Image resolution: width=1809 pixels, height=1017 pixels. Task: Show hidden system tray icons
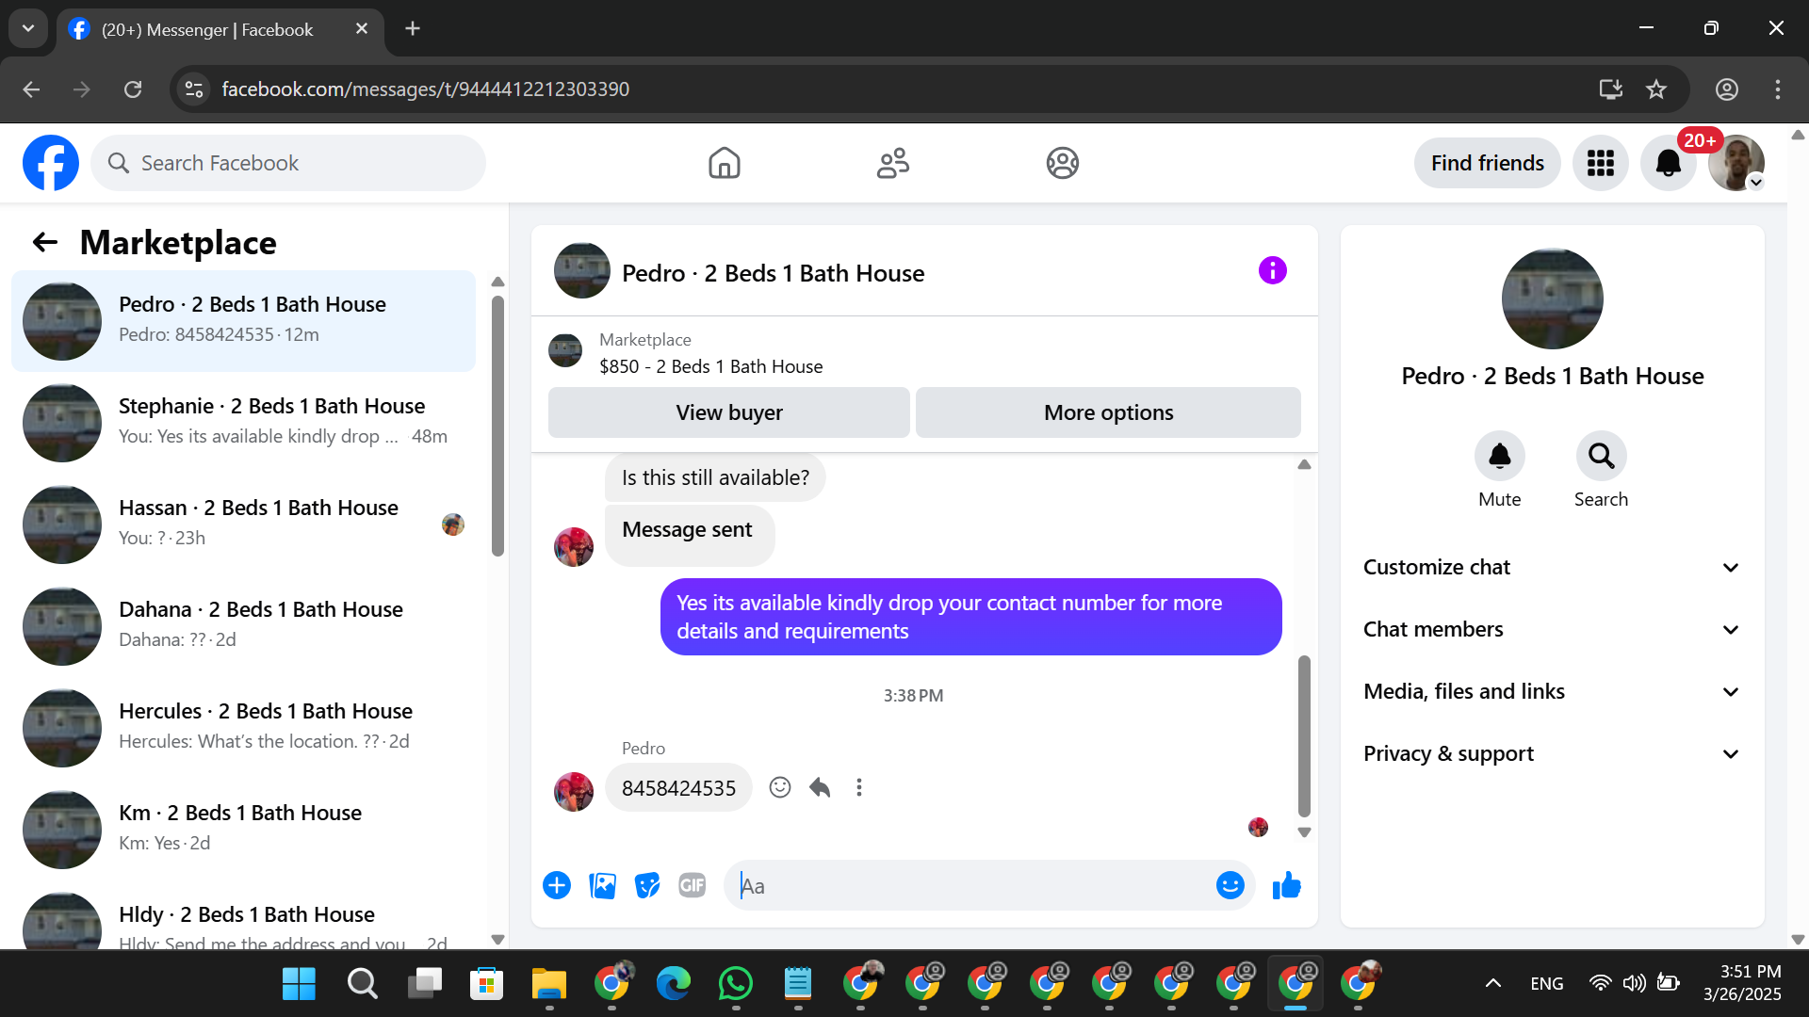pos(1492,984)
